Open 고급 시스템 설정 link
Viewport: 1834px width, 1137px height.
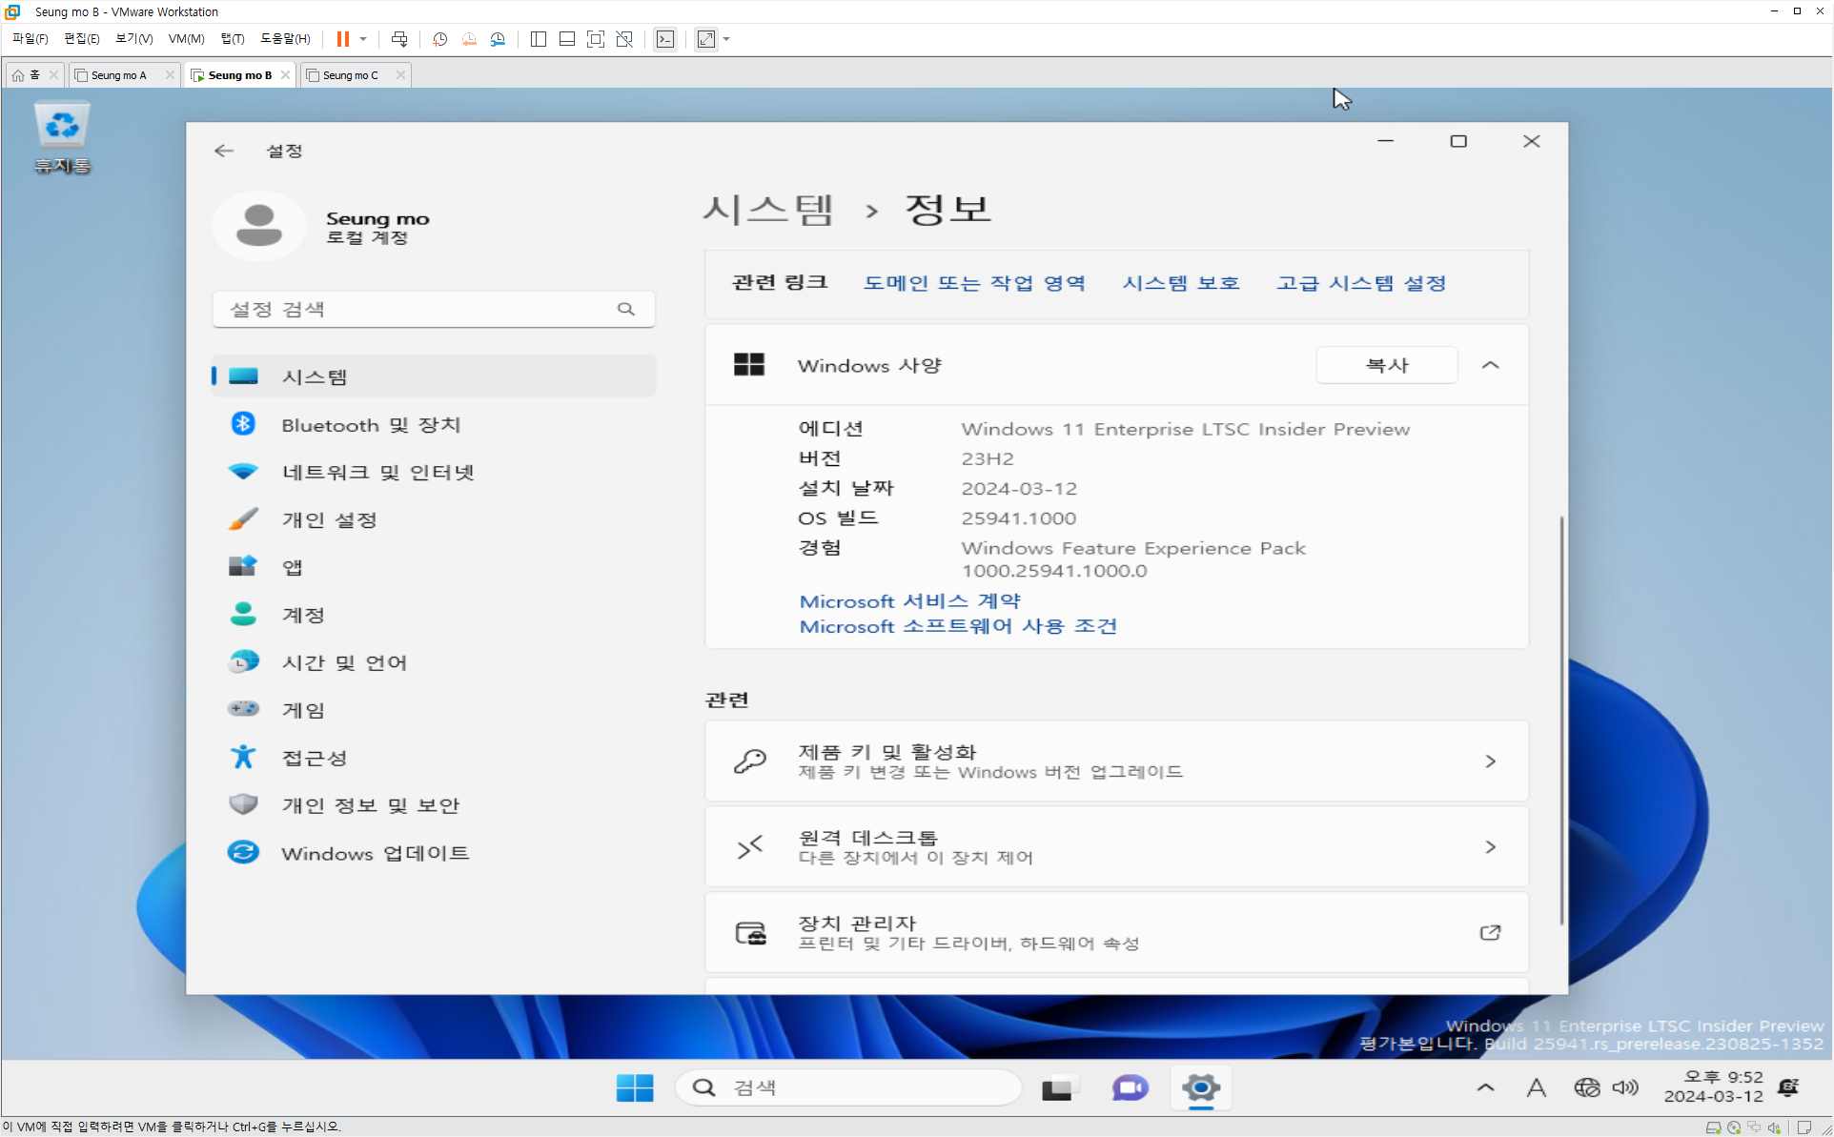[1361, 283]
